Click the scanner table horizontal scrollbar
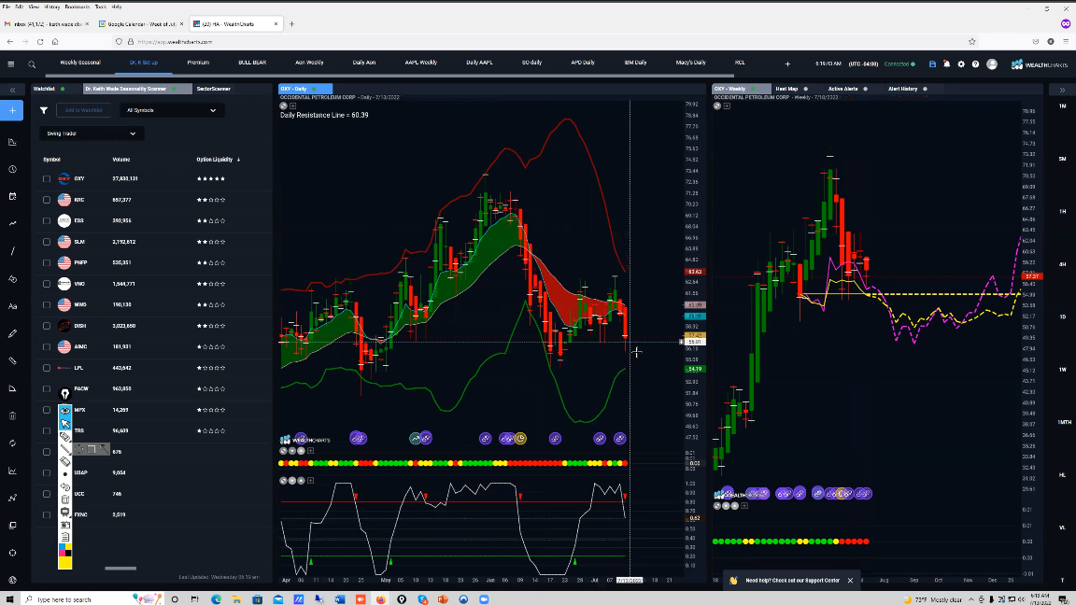1076x605 pixels. pos(120,568)
